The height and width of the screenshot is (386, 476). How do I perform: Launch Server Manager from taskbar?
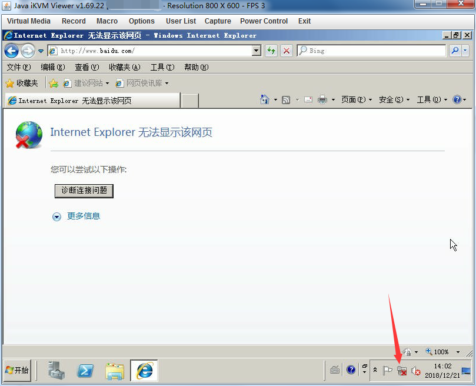point(56,371)
